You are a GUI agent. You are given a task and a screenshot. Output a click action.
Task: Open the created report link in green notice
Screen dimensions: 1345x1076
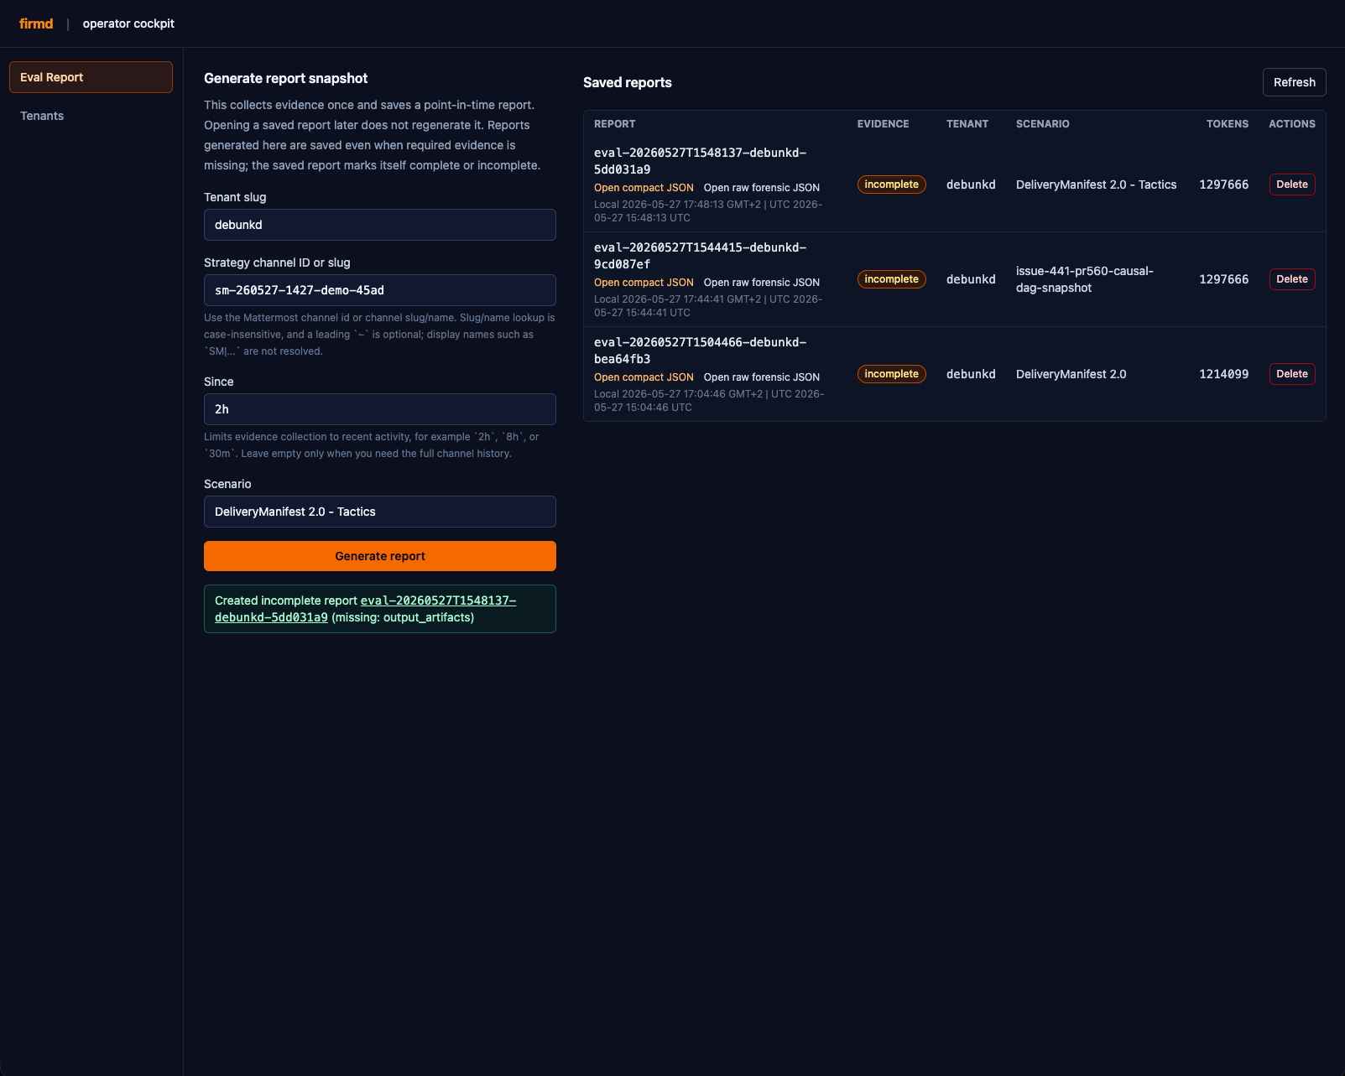click(365, 609)
